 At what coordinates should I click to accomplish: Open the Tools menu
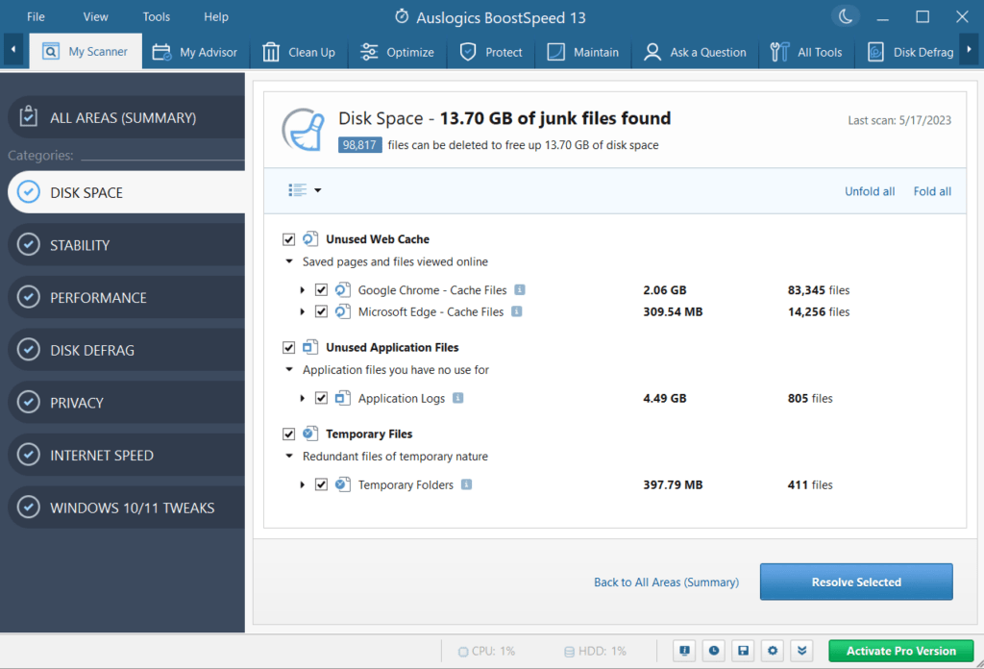(157, 16)
